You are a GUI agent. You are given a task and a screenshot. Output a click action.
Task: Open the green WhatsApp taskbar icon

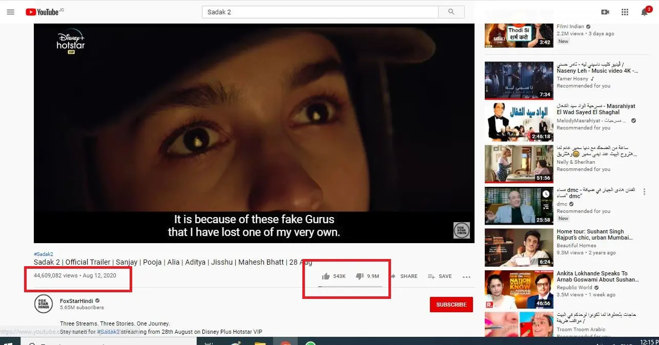pyautogui.click(x=310, y=342)
